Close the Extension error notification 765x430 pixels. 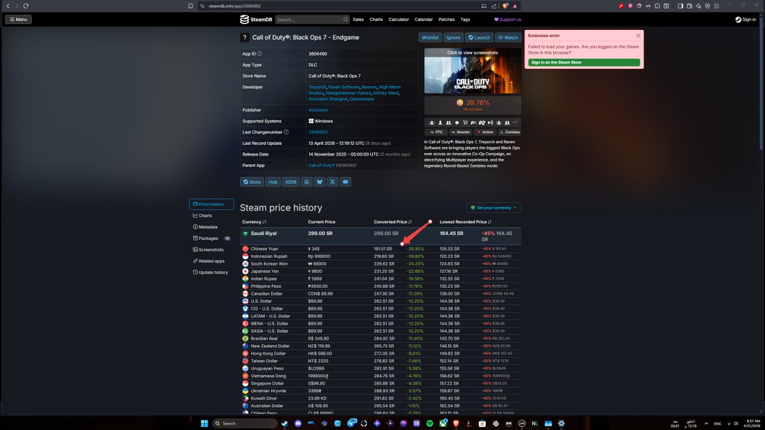pyautogui.click(x=638, y=36)
